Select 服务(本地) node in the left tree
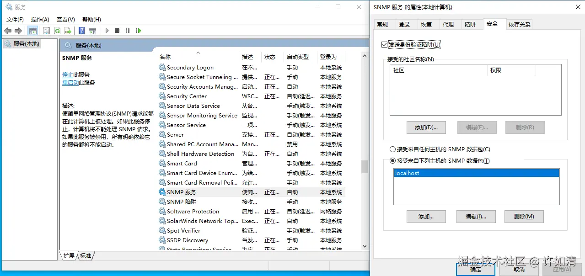 point(22,44)
